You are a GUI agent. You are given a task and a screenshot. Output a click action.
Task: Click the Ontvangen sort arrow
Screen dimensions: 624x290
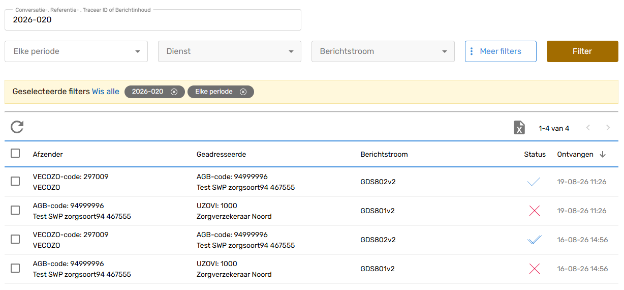pyautogui.click(x=603, y=154)
